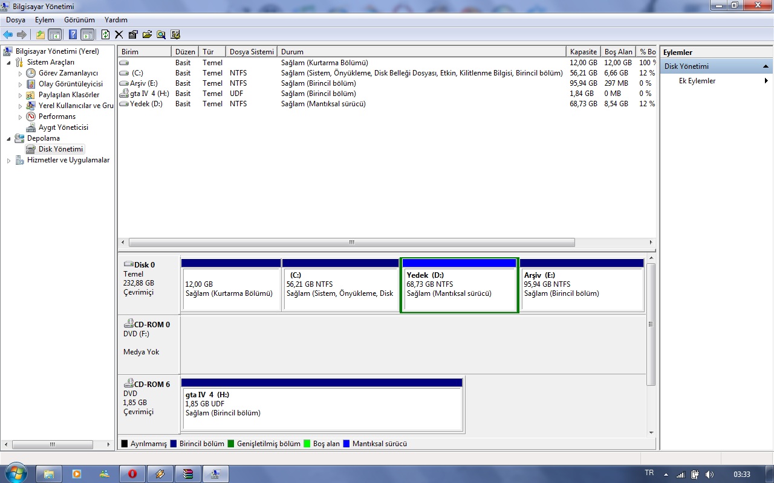Click the CD-ROM 0 DVD (F:) label

(149, 344)
